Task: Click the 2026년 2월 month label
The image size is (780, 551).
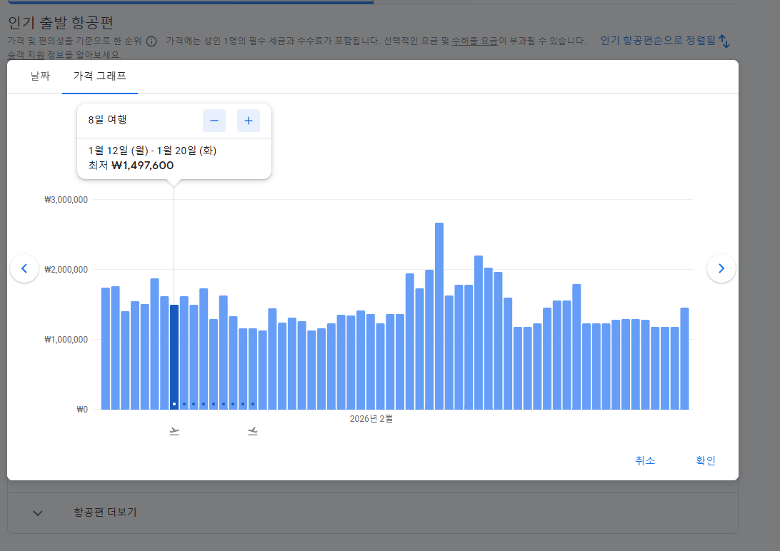Action: (371, 419)
